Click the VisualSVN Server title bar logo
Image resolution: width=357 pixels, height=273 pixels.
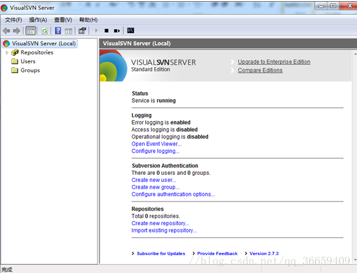tap(4, 8)
